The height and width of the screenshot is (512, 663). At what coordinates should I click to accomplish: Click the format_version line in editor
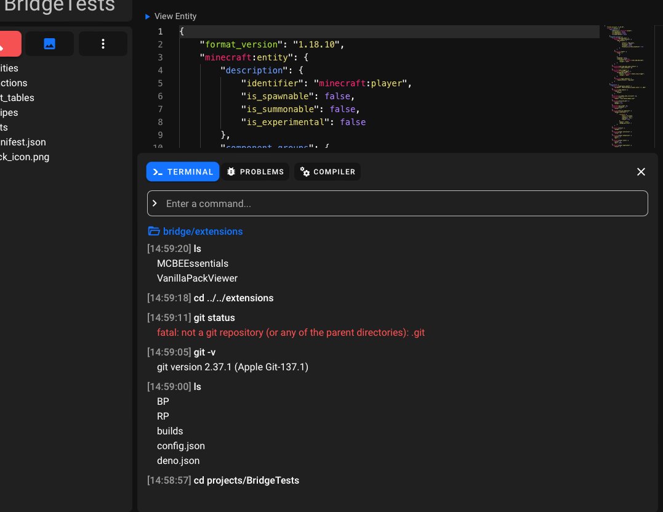[x=272, y=44]
